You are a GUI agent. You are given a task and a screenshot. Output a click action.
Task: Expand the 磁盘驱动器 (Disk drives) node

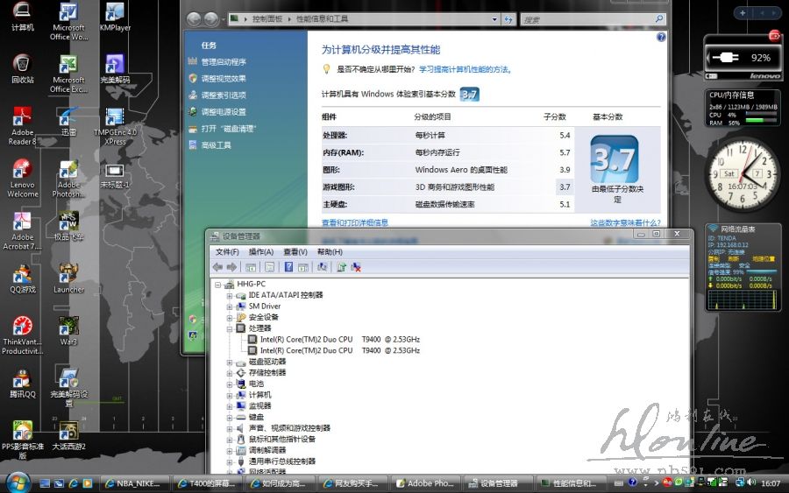coord(231,362)
